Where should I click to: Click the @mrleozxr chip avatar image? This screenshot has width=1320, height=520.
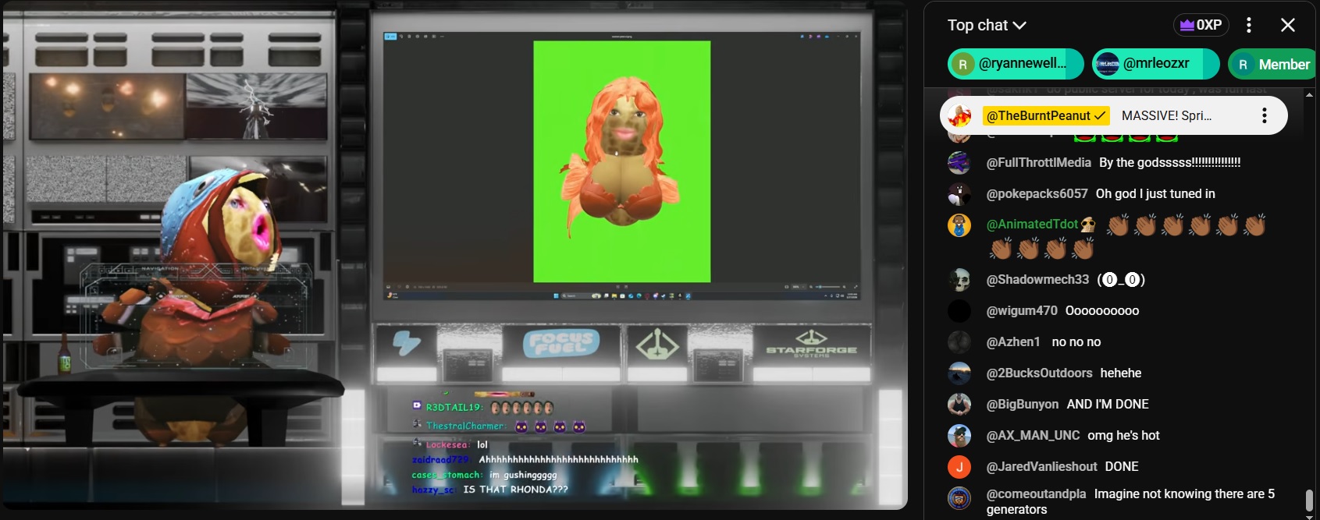1107,65
